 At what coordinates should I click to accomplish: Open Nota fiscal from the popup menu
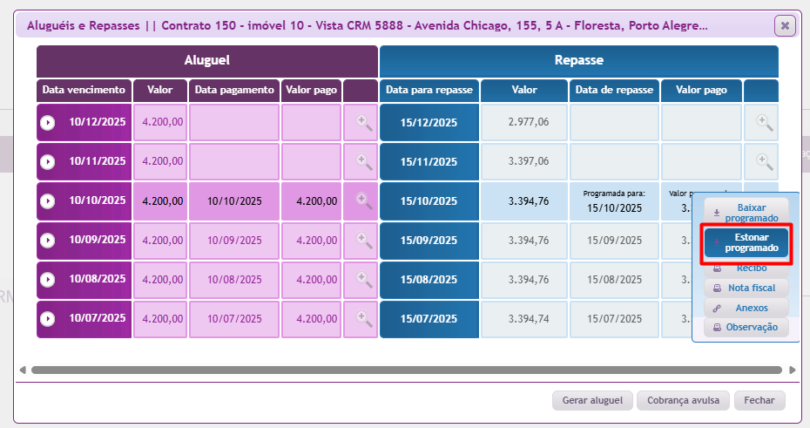click(x=746, y=288)
